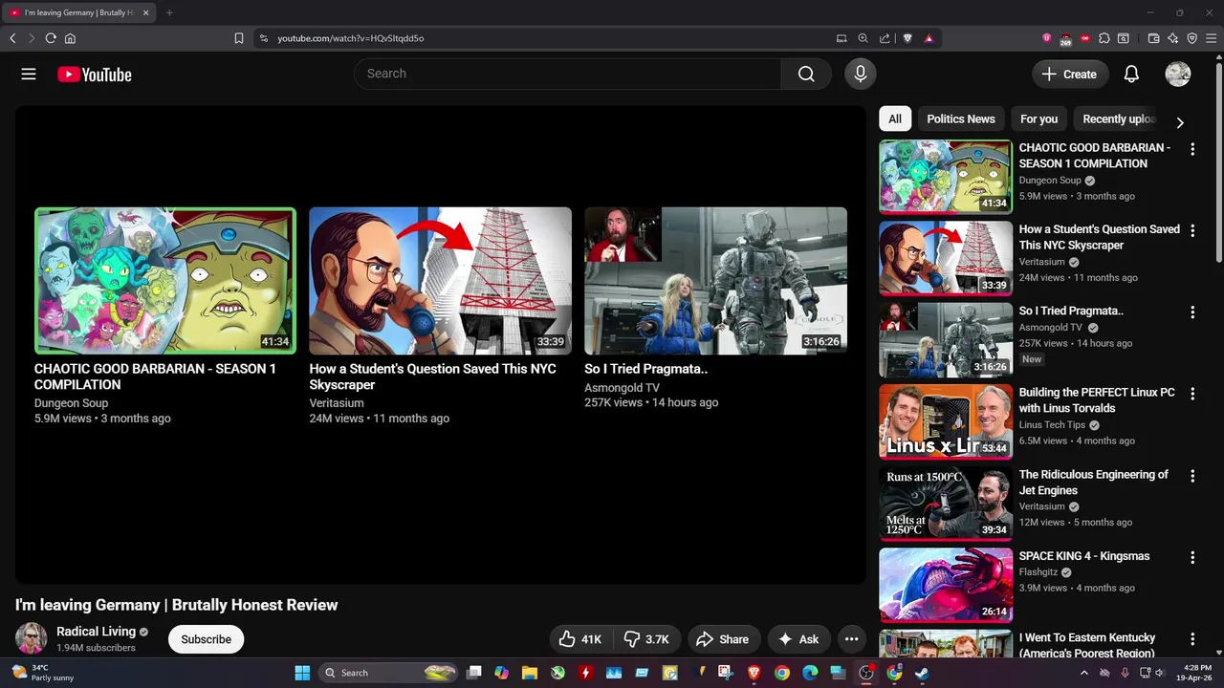The image size is (1224, 688).
Task: Click the browser zoom magnifier icon
Action: click(x=863, y=38)
